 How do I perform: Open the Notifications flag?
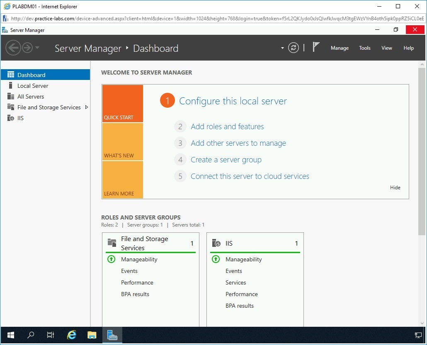click(315, 47)
